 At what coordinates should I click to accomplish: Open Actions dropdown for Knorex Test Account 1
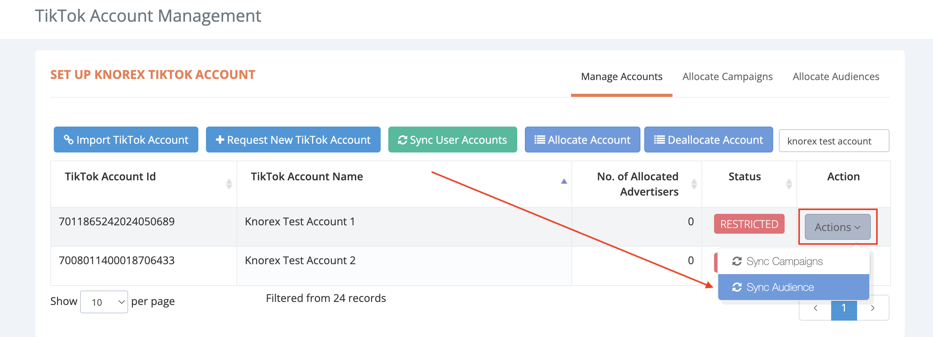point(838,227)
